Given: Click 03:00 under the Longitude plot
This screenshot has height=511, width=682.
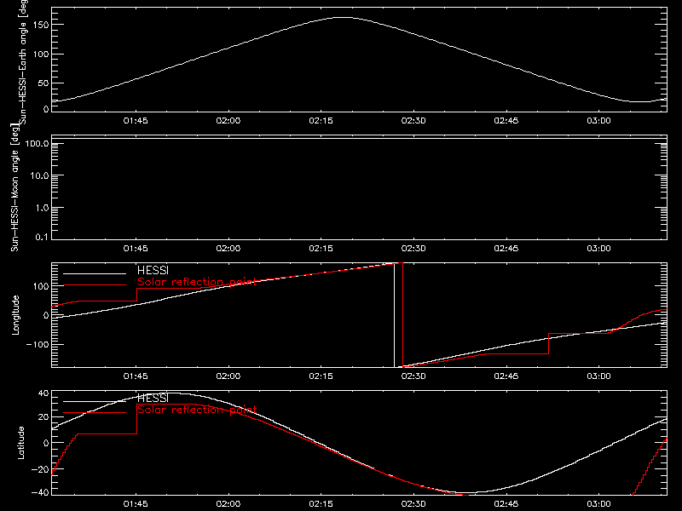Looking at the screenshot, I should tap(599, 376).
